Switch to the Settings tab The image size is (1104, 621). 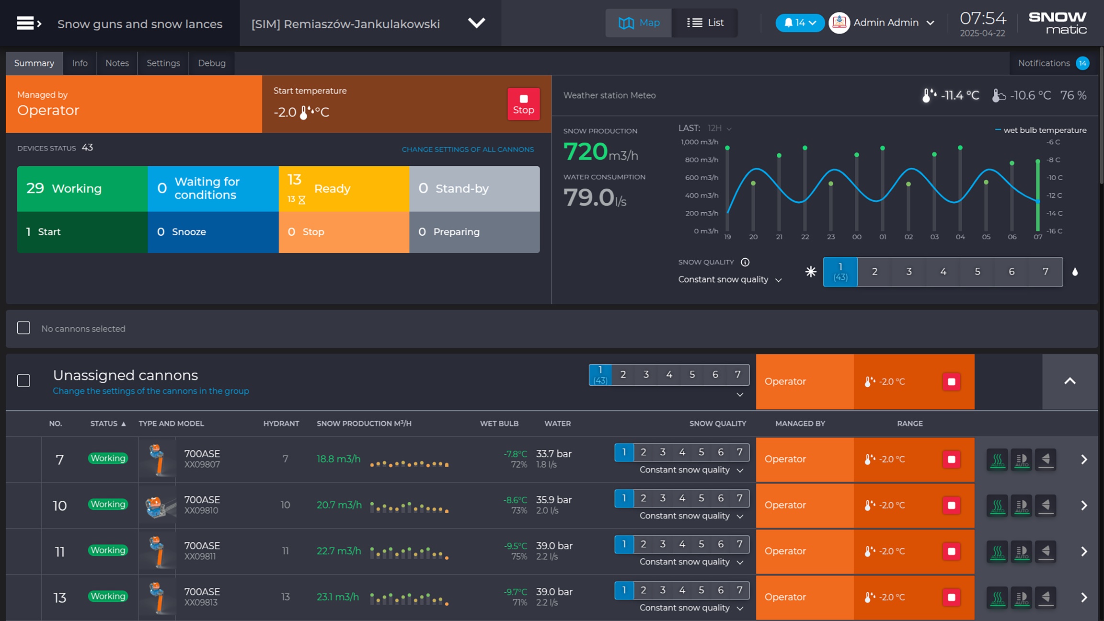[163, 63]
